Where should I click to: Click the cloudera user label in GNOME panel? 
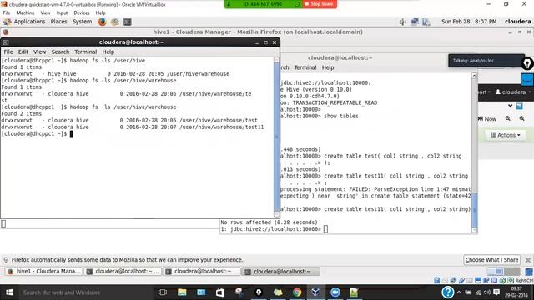(517, 22)
